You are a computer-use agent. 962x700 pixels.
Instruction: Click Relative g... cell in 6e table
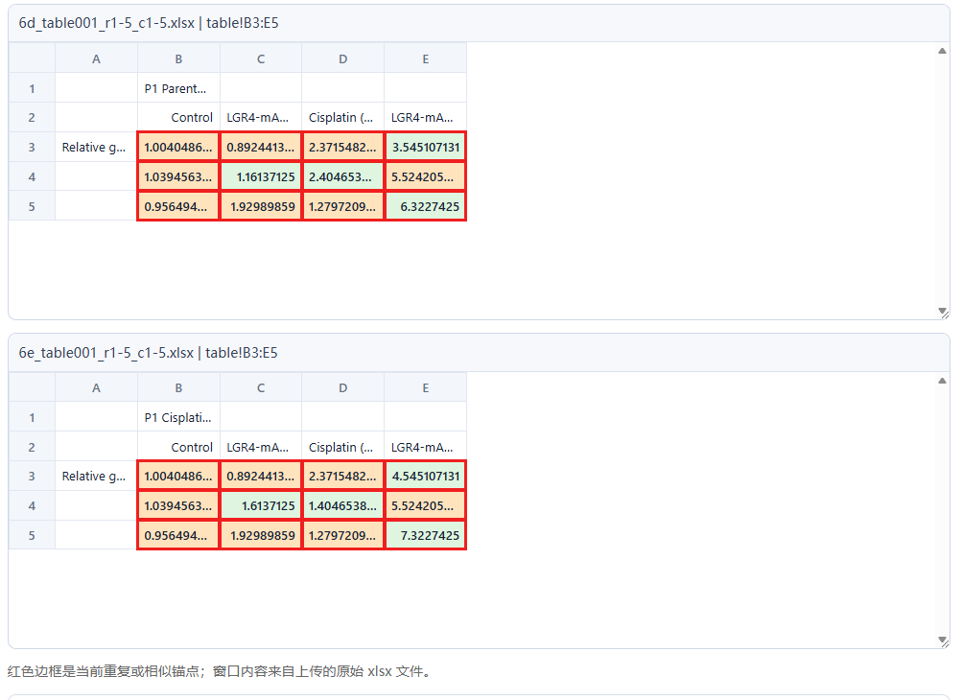coord(96,476)
